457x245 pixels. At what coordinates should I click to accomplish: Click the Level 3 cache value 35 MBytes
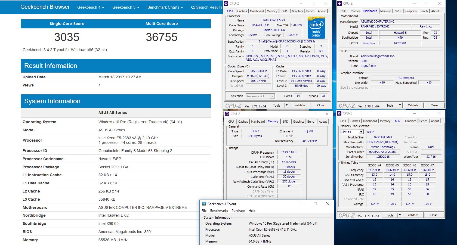(x=301, y=86)
